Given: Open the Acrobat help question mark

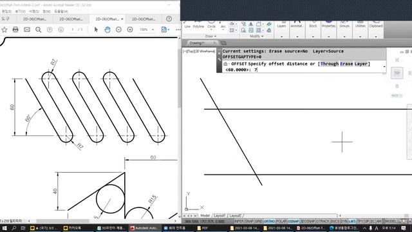Looking at the screenshot, I should 169,19.
